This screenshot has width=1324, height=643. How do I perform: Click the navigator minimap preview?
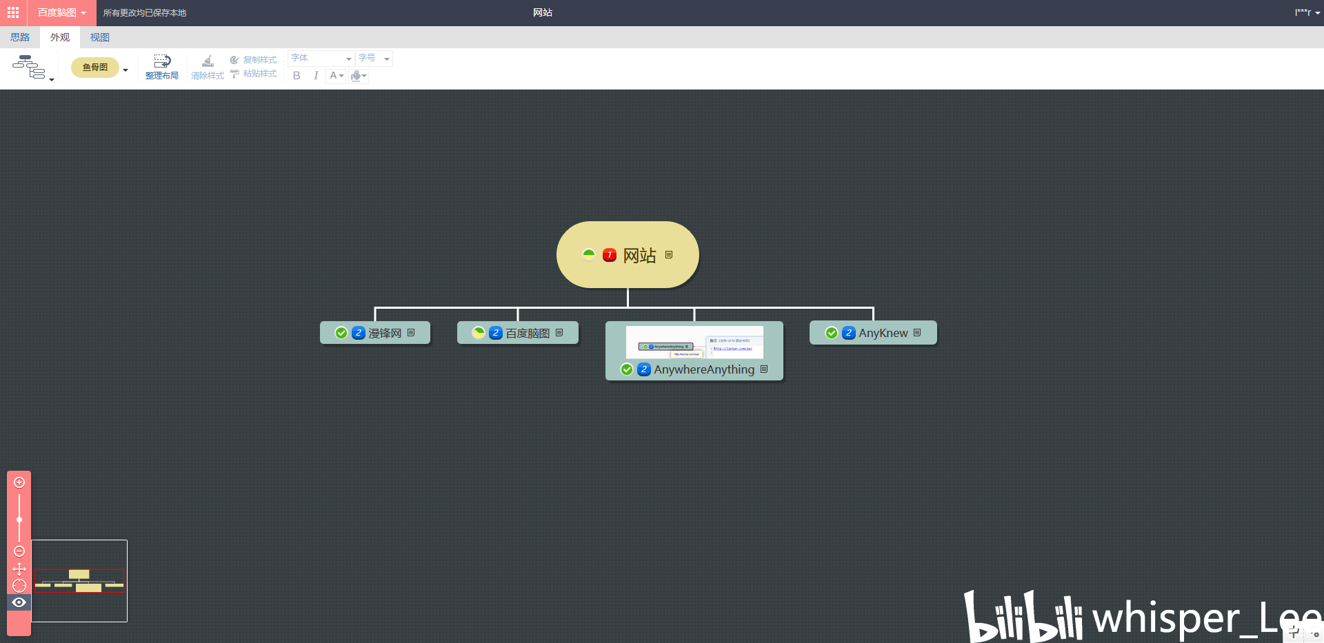79,581
